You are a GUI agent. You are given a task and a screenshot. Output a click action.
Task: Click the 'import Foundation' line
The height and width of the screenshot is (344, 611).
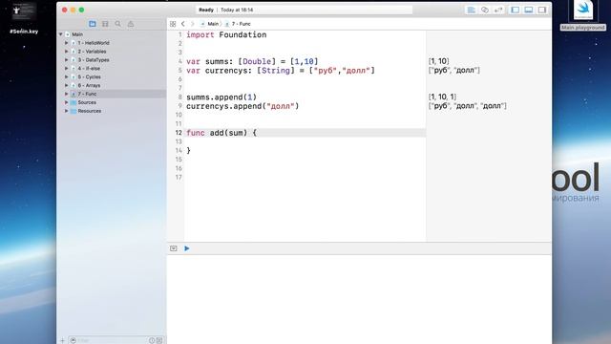point(226,34)
